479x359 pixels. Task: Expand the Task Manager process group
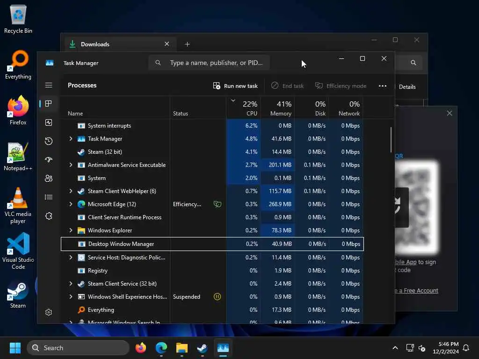(x=71, y=138)
